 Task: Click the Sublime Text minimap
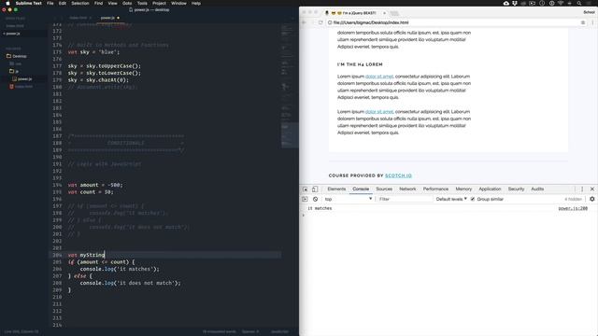290,86
